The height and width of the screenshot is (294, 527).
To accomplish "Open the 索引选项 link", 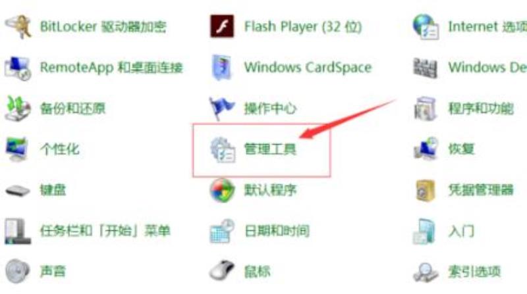I will pos(474,271).
